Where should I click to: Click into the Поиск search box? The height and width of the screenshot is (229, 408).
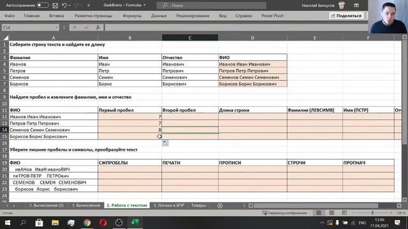[x=211, y=5]
